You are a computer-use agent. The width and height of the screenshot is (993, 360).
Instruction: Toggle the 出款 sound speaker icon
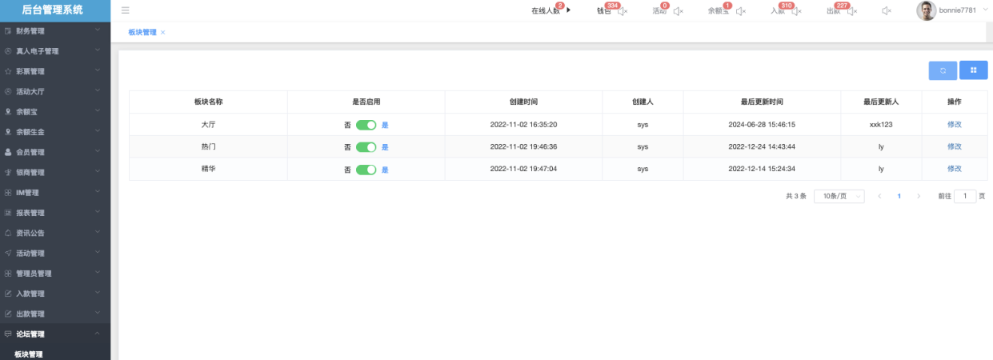pos(852,11)
